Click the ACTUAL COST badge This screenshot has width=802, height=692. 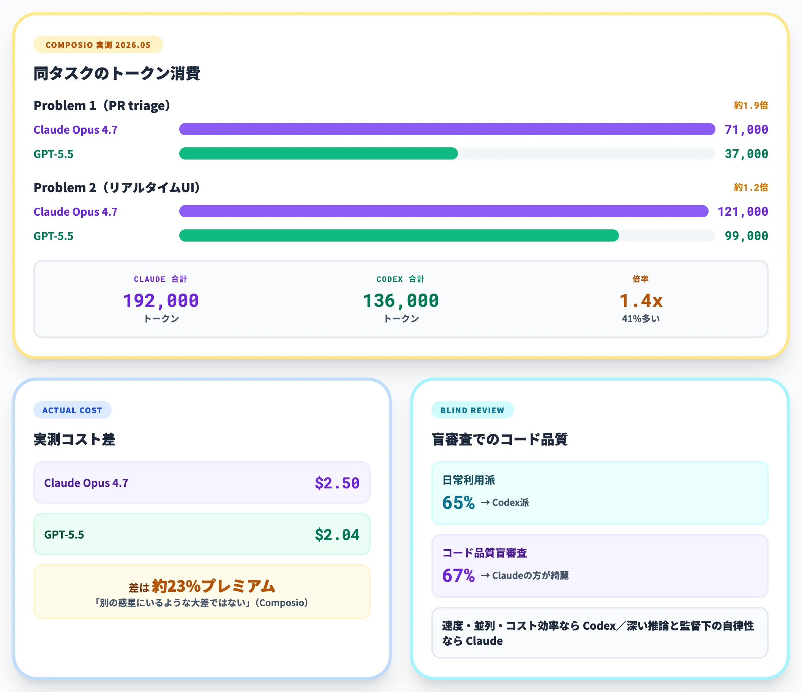[x=73, y=410]
